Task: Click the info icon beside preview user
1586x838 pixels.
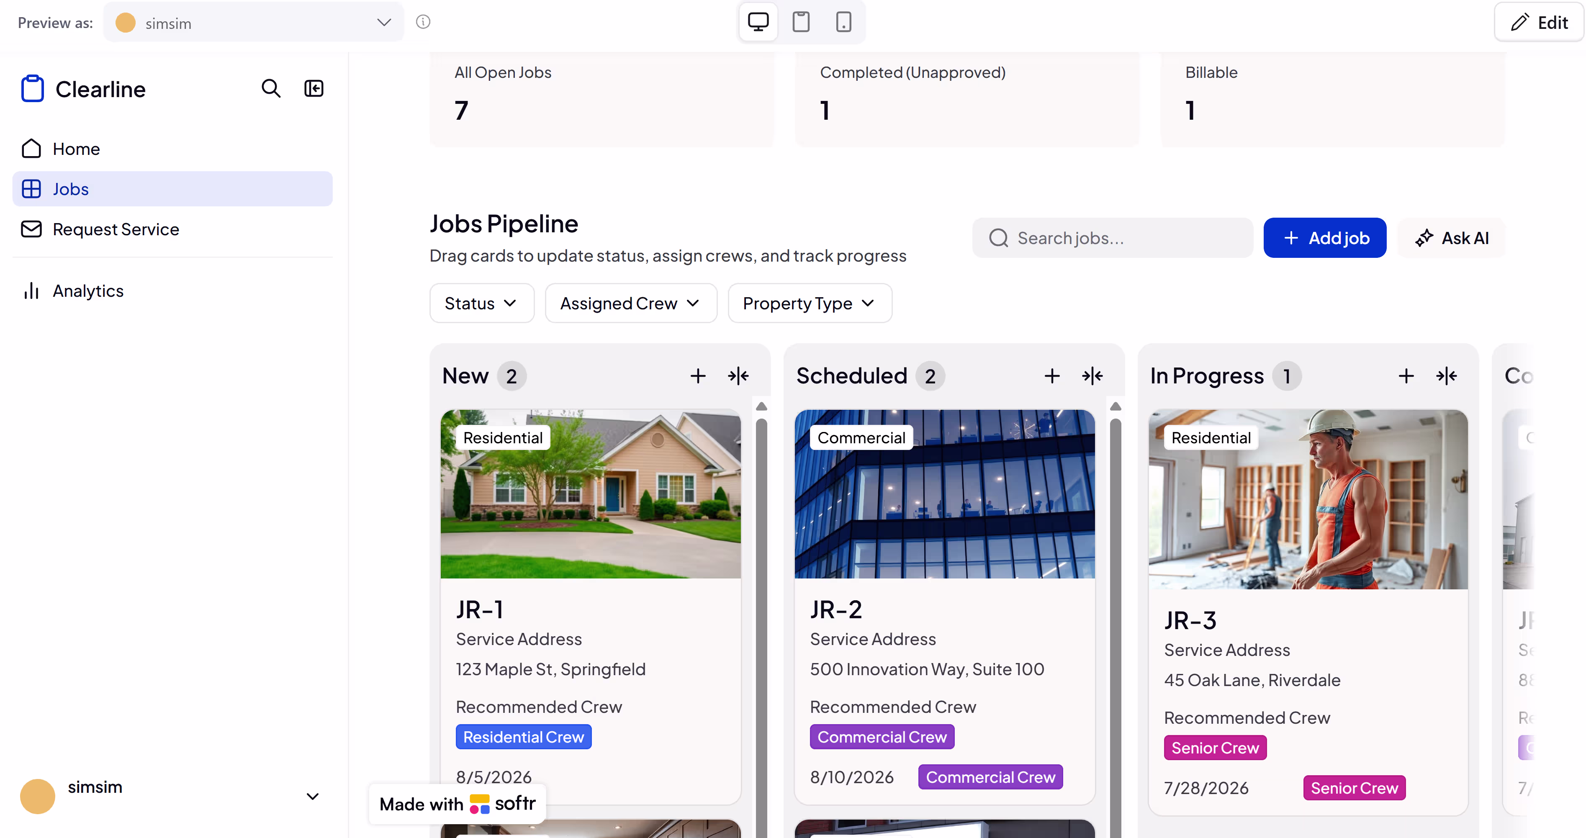Action: click(x=423, y=22)
